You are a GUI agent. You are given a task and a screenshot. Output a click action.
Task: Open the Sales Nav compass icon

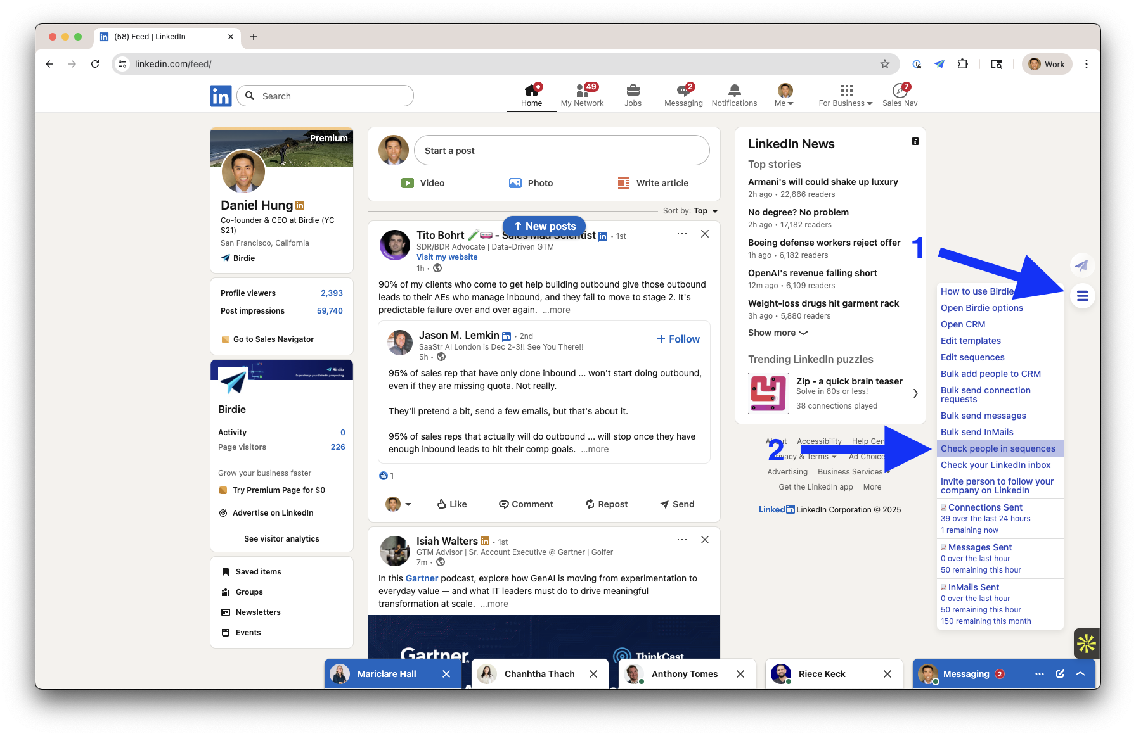coord(900,96)
